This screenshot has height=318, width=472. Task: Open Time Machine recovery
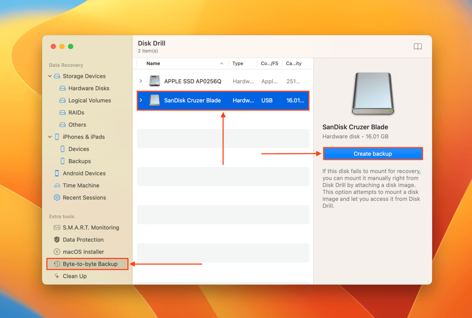pos(81,185)
